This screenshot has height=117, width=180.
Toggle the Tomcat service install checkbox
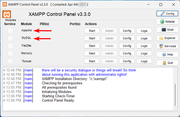(x=10, y=61)
